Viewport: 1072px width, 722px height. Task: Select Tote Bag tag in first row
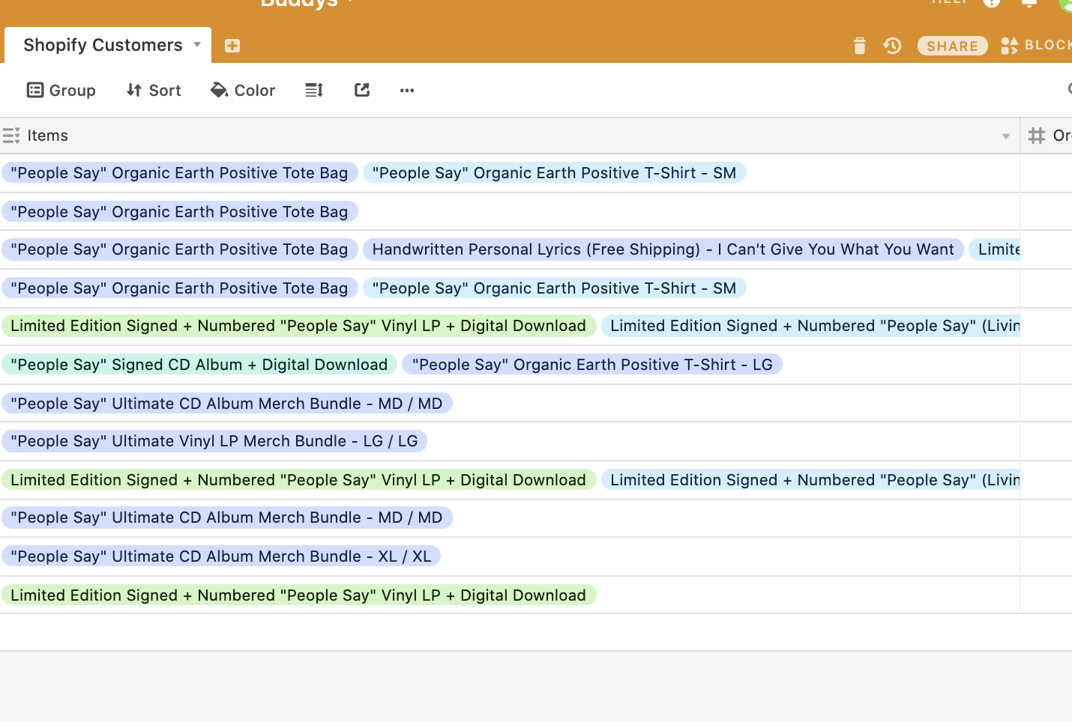tap(179, 173)
